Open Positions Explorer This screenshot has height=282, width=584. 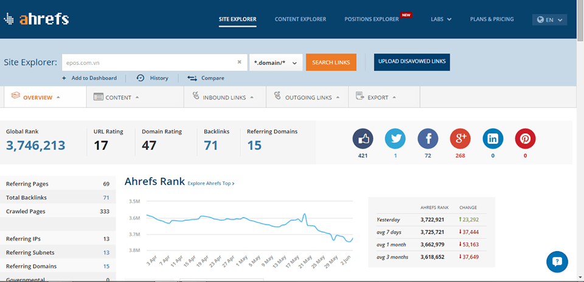372,19
